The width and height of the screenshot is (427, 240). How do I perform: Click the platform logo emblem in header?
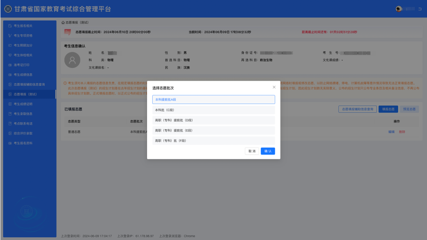click(8, 9)
